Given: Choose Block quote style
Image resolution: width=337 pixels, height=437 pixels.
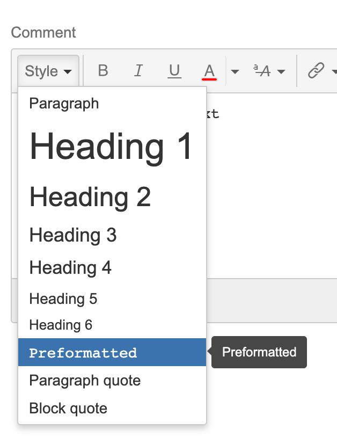Looking at the screenshot, I should click(112, 409).
